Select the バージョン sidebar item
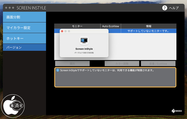 coord(24,47)
